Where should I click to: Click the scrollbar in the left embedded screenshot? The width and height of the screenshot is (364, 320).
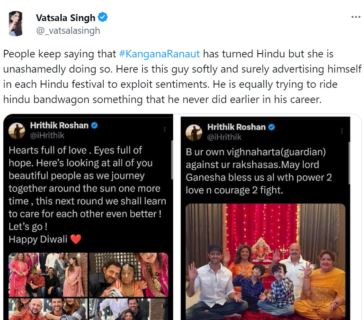point(172,160)
